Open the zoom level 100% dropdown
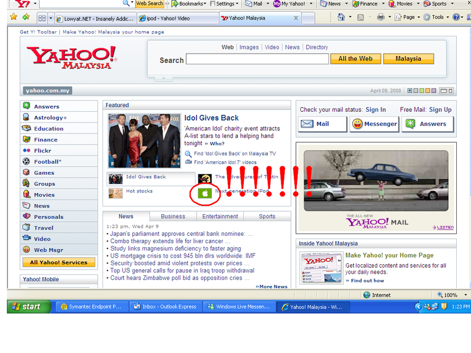The height and width of the screenshot is (353, 471). 450,295
